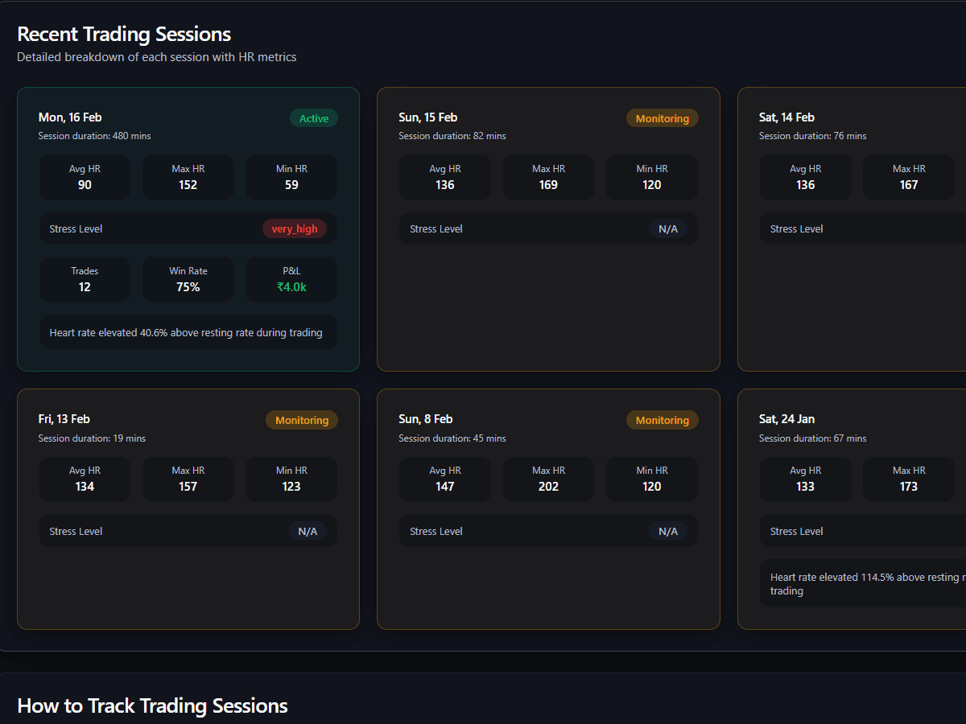This screenshot has height=724, width=966.
Task: Click the N/A stress indicator on Sun 8 Feb
Action: (668, 530)
